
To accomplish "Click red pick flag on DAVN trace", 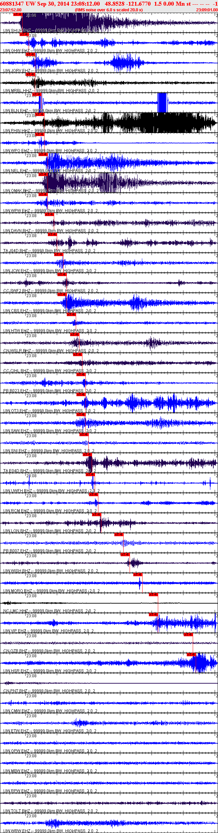I will (x=49, y=214).
